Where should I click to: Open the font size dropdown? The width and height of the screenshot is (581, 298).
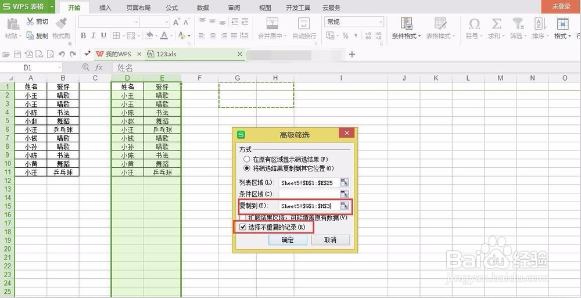tap(167, 22)
